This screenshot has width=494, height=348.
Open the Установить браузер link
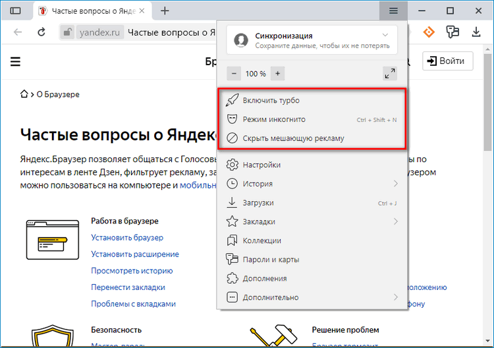[x=127, y=237]
